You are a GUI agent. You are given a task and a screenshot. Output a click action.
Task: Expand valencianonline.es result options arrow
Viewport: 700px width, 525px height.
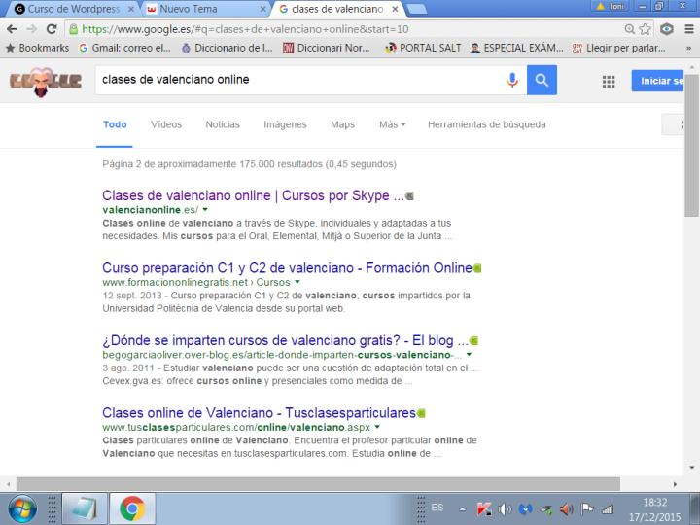click(x=205, y=209)
